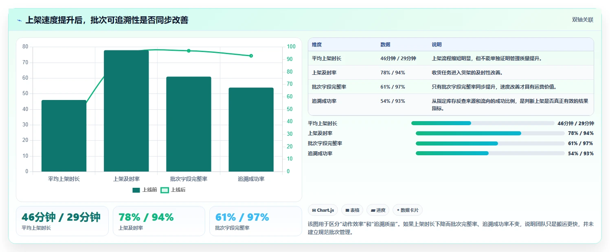Viewport: 610px width, 252px height.
Task: Click the 追溯成功率 x-axis label
Action: (x=251, y=179)
